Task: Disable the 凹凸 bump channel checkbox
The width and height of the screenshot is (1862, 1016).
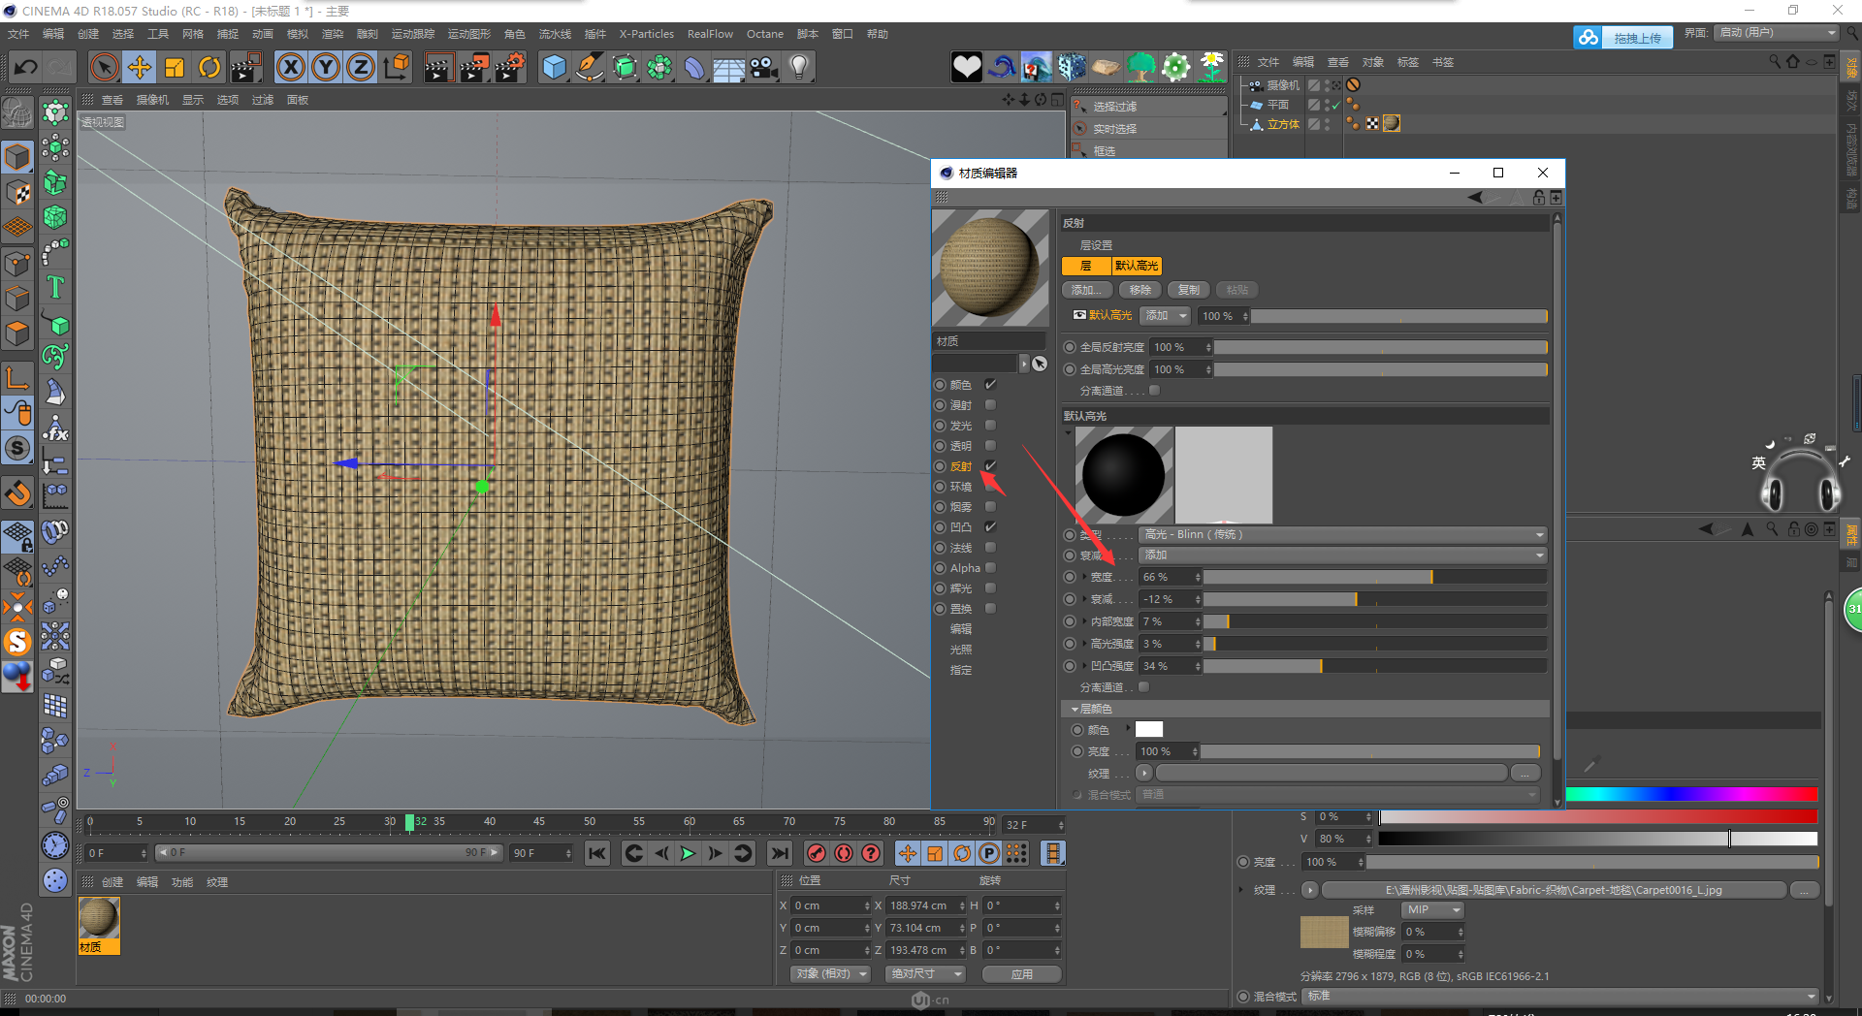Action: click(x=990, y=527)
